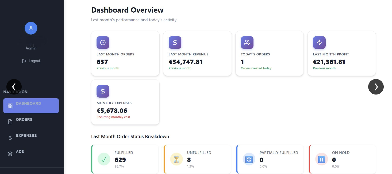Open the Ads section in sidebar
The image size is (392, 174).
[x=20, y=152]
